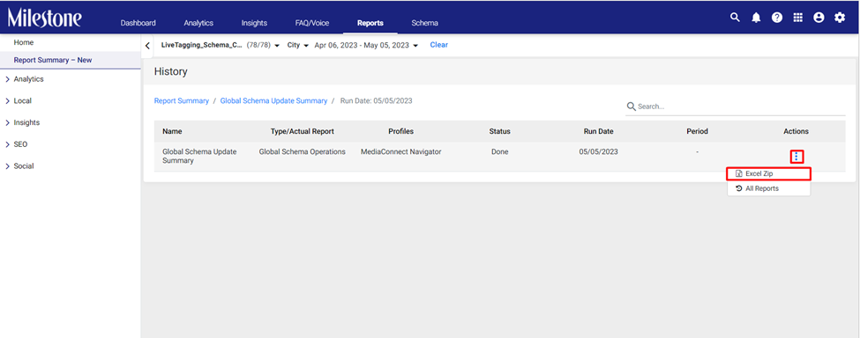Image resolution: width=860 pixels, height=338 pixels.
Task: Choose All Reports from the actions menu
Action: pos(769,188)
